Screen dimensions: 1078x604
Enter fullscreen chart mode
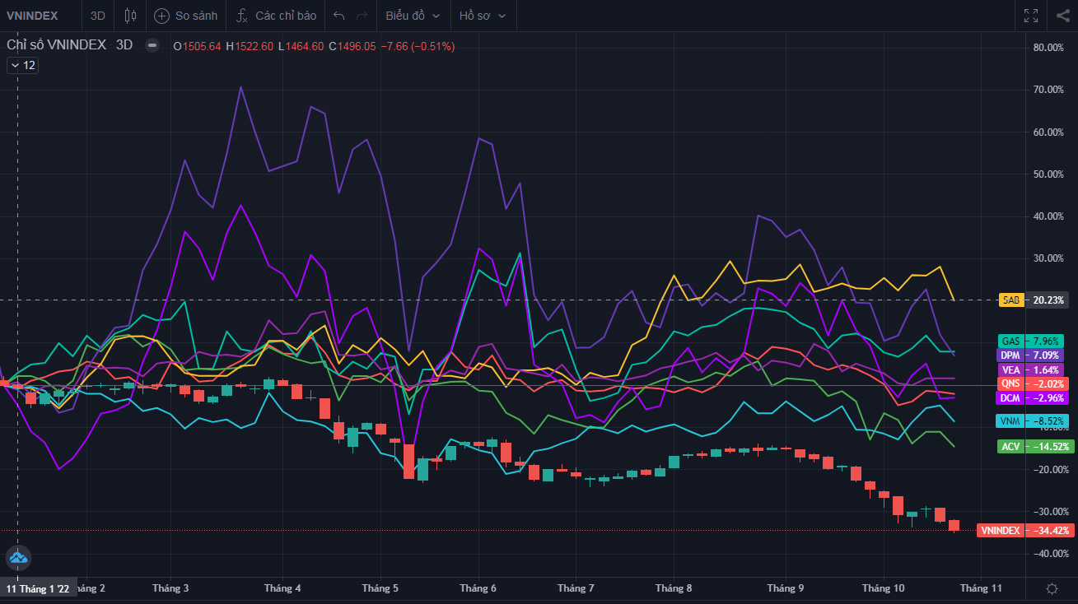(1030, 16)
